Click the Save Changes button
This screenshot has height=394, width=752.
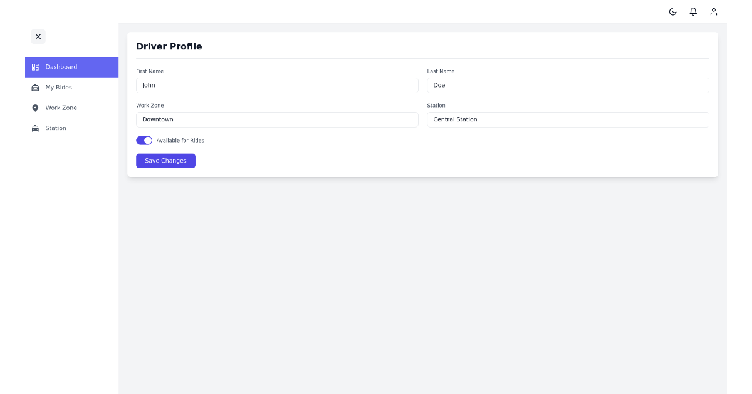(x=165, y=161)
